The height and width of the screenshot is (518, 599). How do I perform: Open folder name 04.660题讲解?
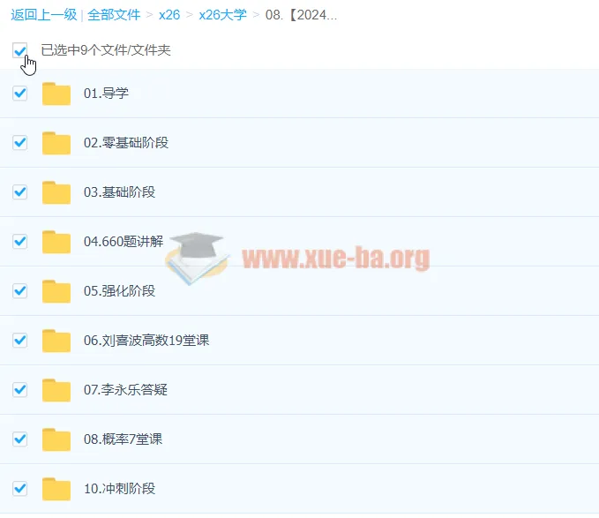point(124,242)
